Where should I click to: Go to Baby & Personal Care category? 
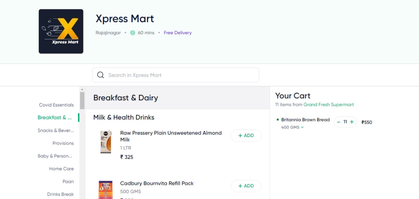point(55,156)
